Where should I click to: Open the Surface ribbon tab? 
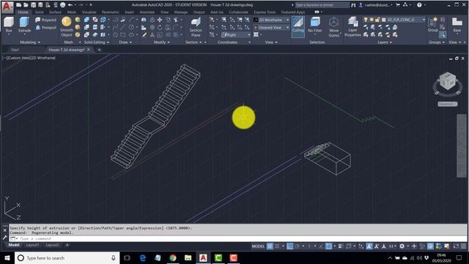point(55,12)
